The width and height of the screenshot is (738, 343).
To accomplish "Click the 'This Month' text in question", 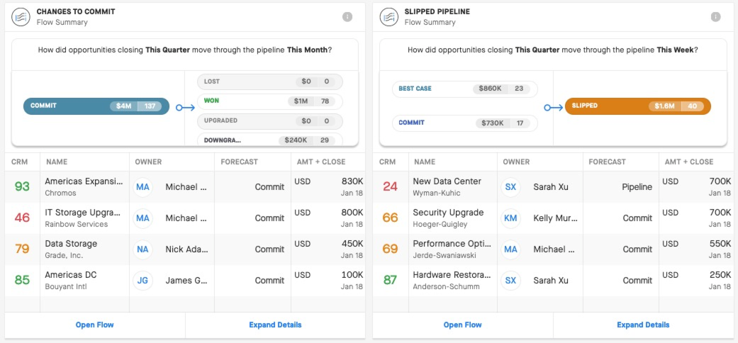I will click(x=307, y=50).
